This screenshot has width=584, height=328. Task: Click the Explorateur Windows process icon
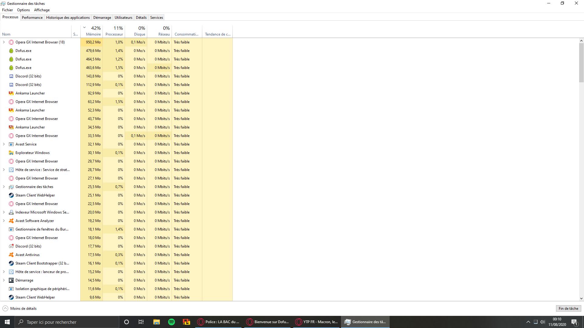point(11,153)
